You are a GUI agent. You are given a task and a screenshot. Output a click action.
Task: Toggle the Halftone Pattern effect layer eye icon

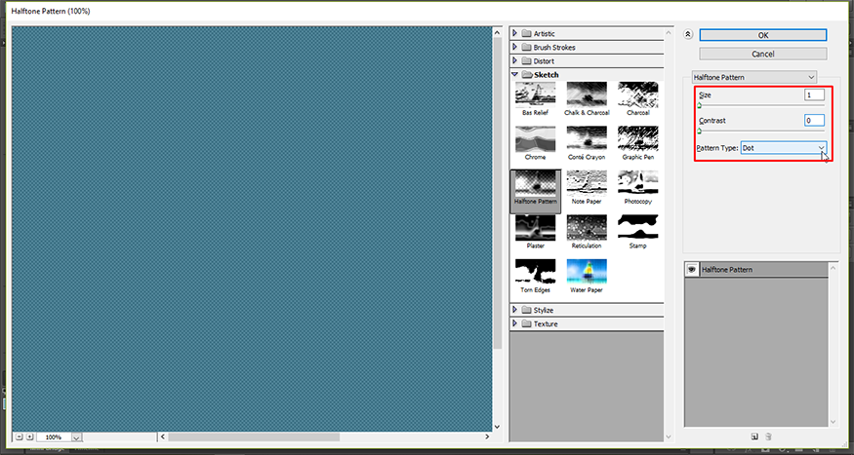point(692,269)
